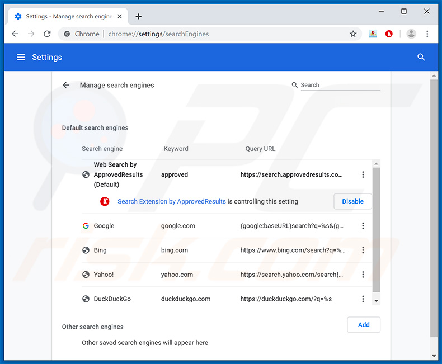The image size is (442, 364).
Task: Open the Chrome profile avatar menu
Action: point(411,34)
